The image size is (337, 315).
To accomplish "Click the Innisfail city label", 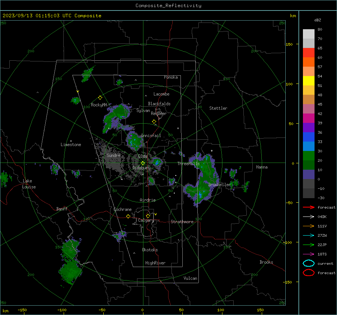I will [151, 136].
